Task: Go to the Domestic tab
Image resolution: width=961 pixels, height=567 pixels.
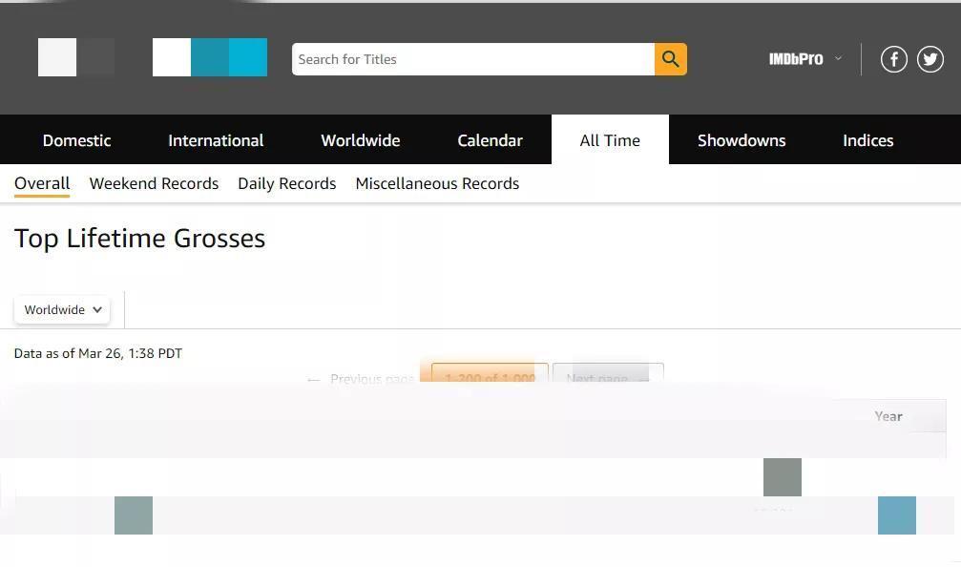Action: [76, 140]
